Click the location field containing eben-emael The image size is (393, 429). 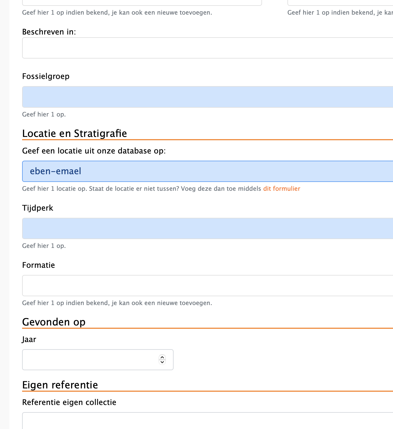click(x=207, y=171)
